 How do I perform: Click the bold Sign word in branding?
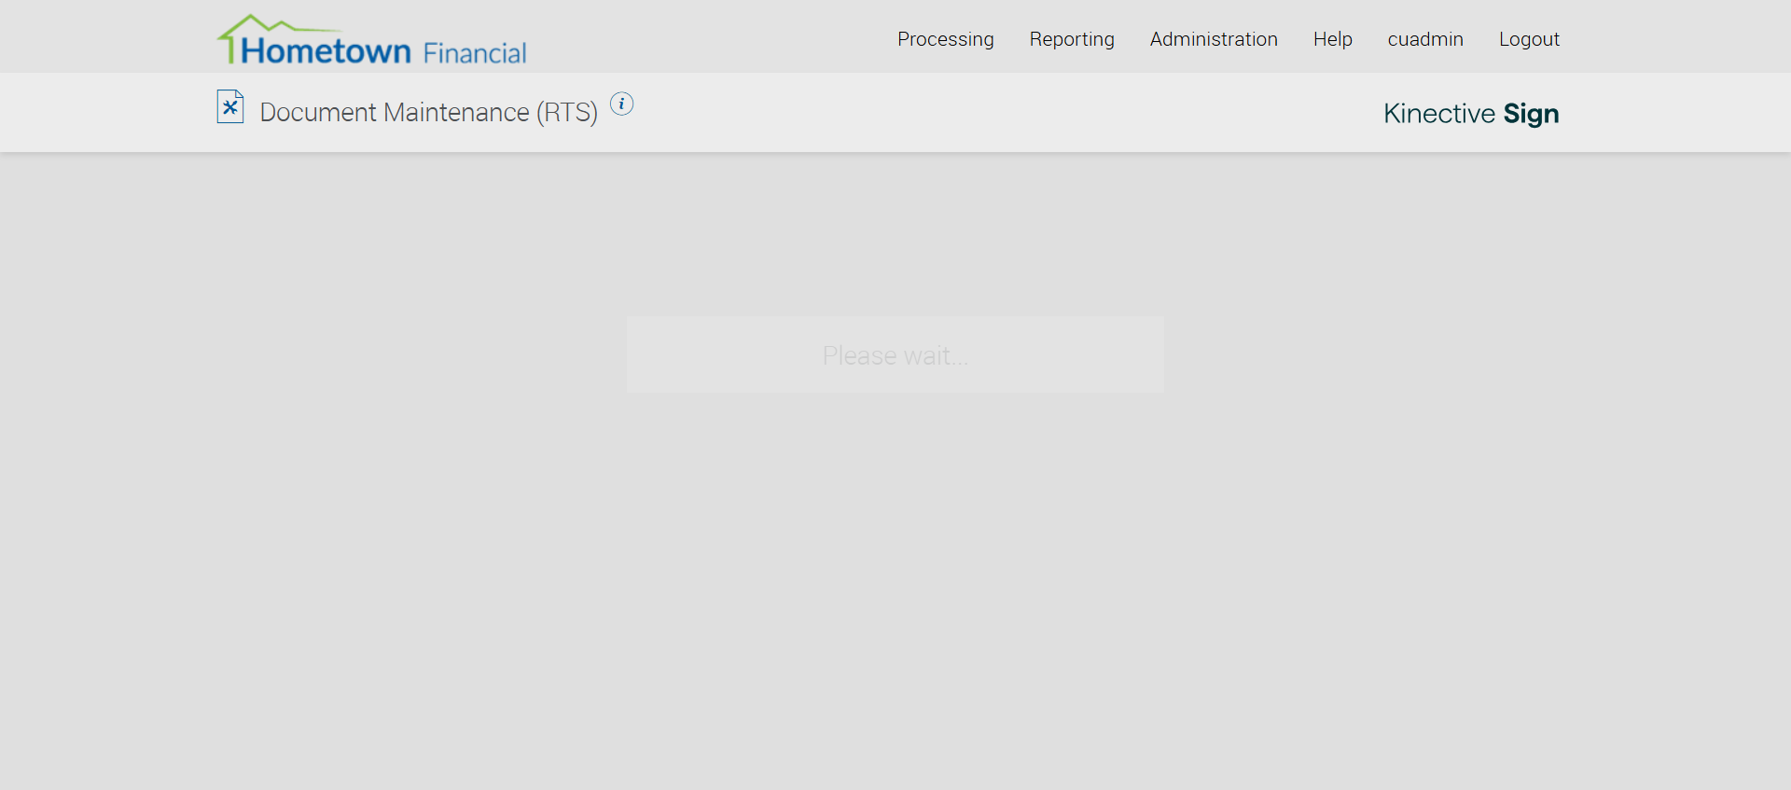1531,114
